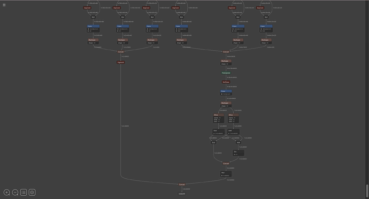
Task: Select the Reshape node in the last column
Action: click(266, 41)
